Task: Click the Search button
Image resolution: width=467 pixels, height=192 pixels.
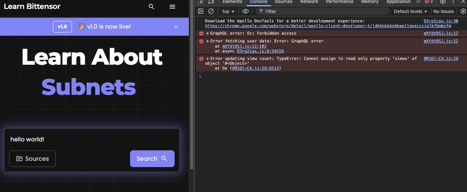Action: tap(152, 159)
